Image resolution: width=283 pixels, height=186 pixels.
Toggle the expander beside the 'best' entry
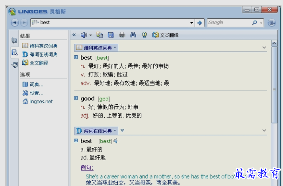[76, 57]
